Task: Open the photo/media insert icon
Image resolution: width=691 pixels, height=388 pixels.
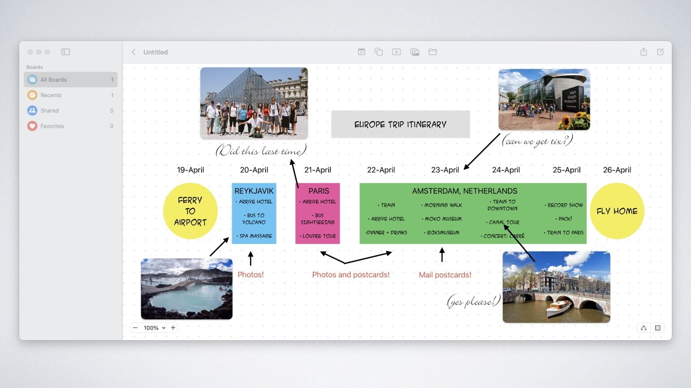Action: pyautogui.click(x=414, y=52)
